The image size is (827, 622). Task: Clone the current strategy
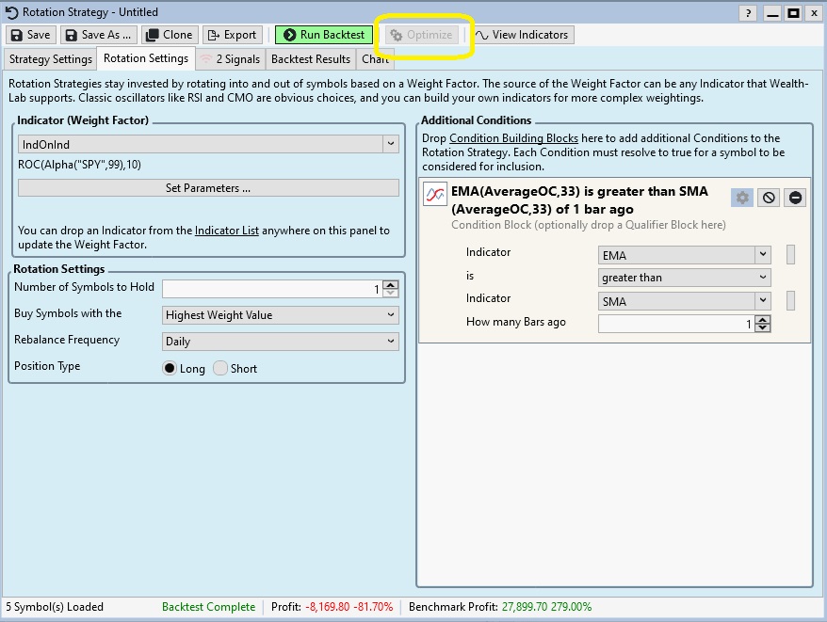169,35
